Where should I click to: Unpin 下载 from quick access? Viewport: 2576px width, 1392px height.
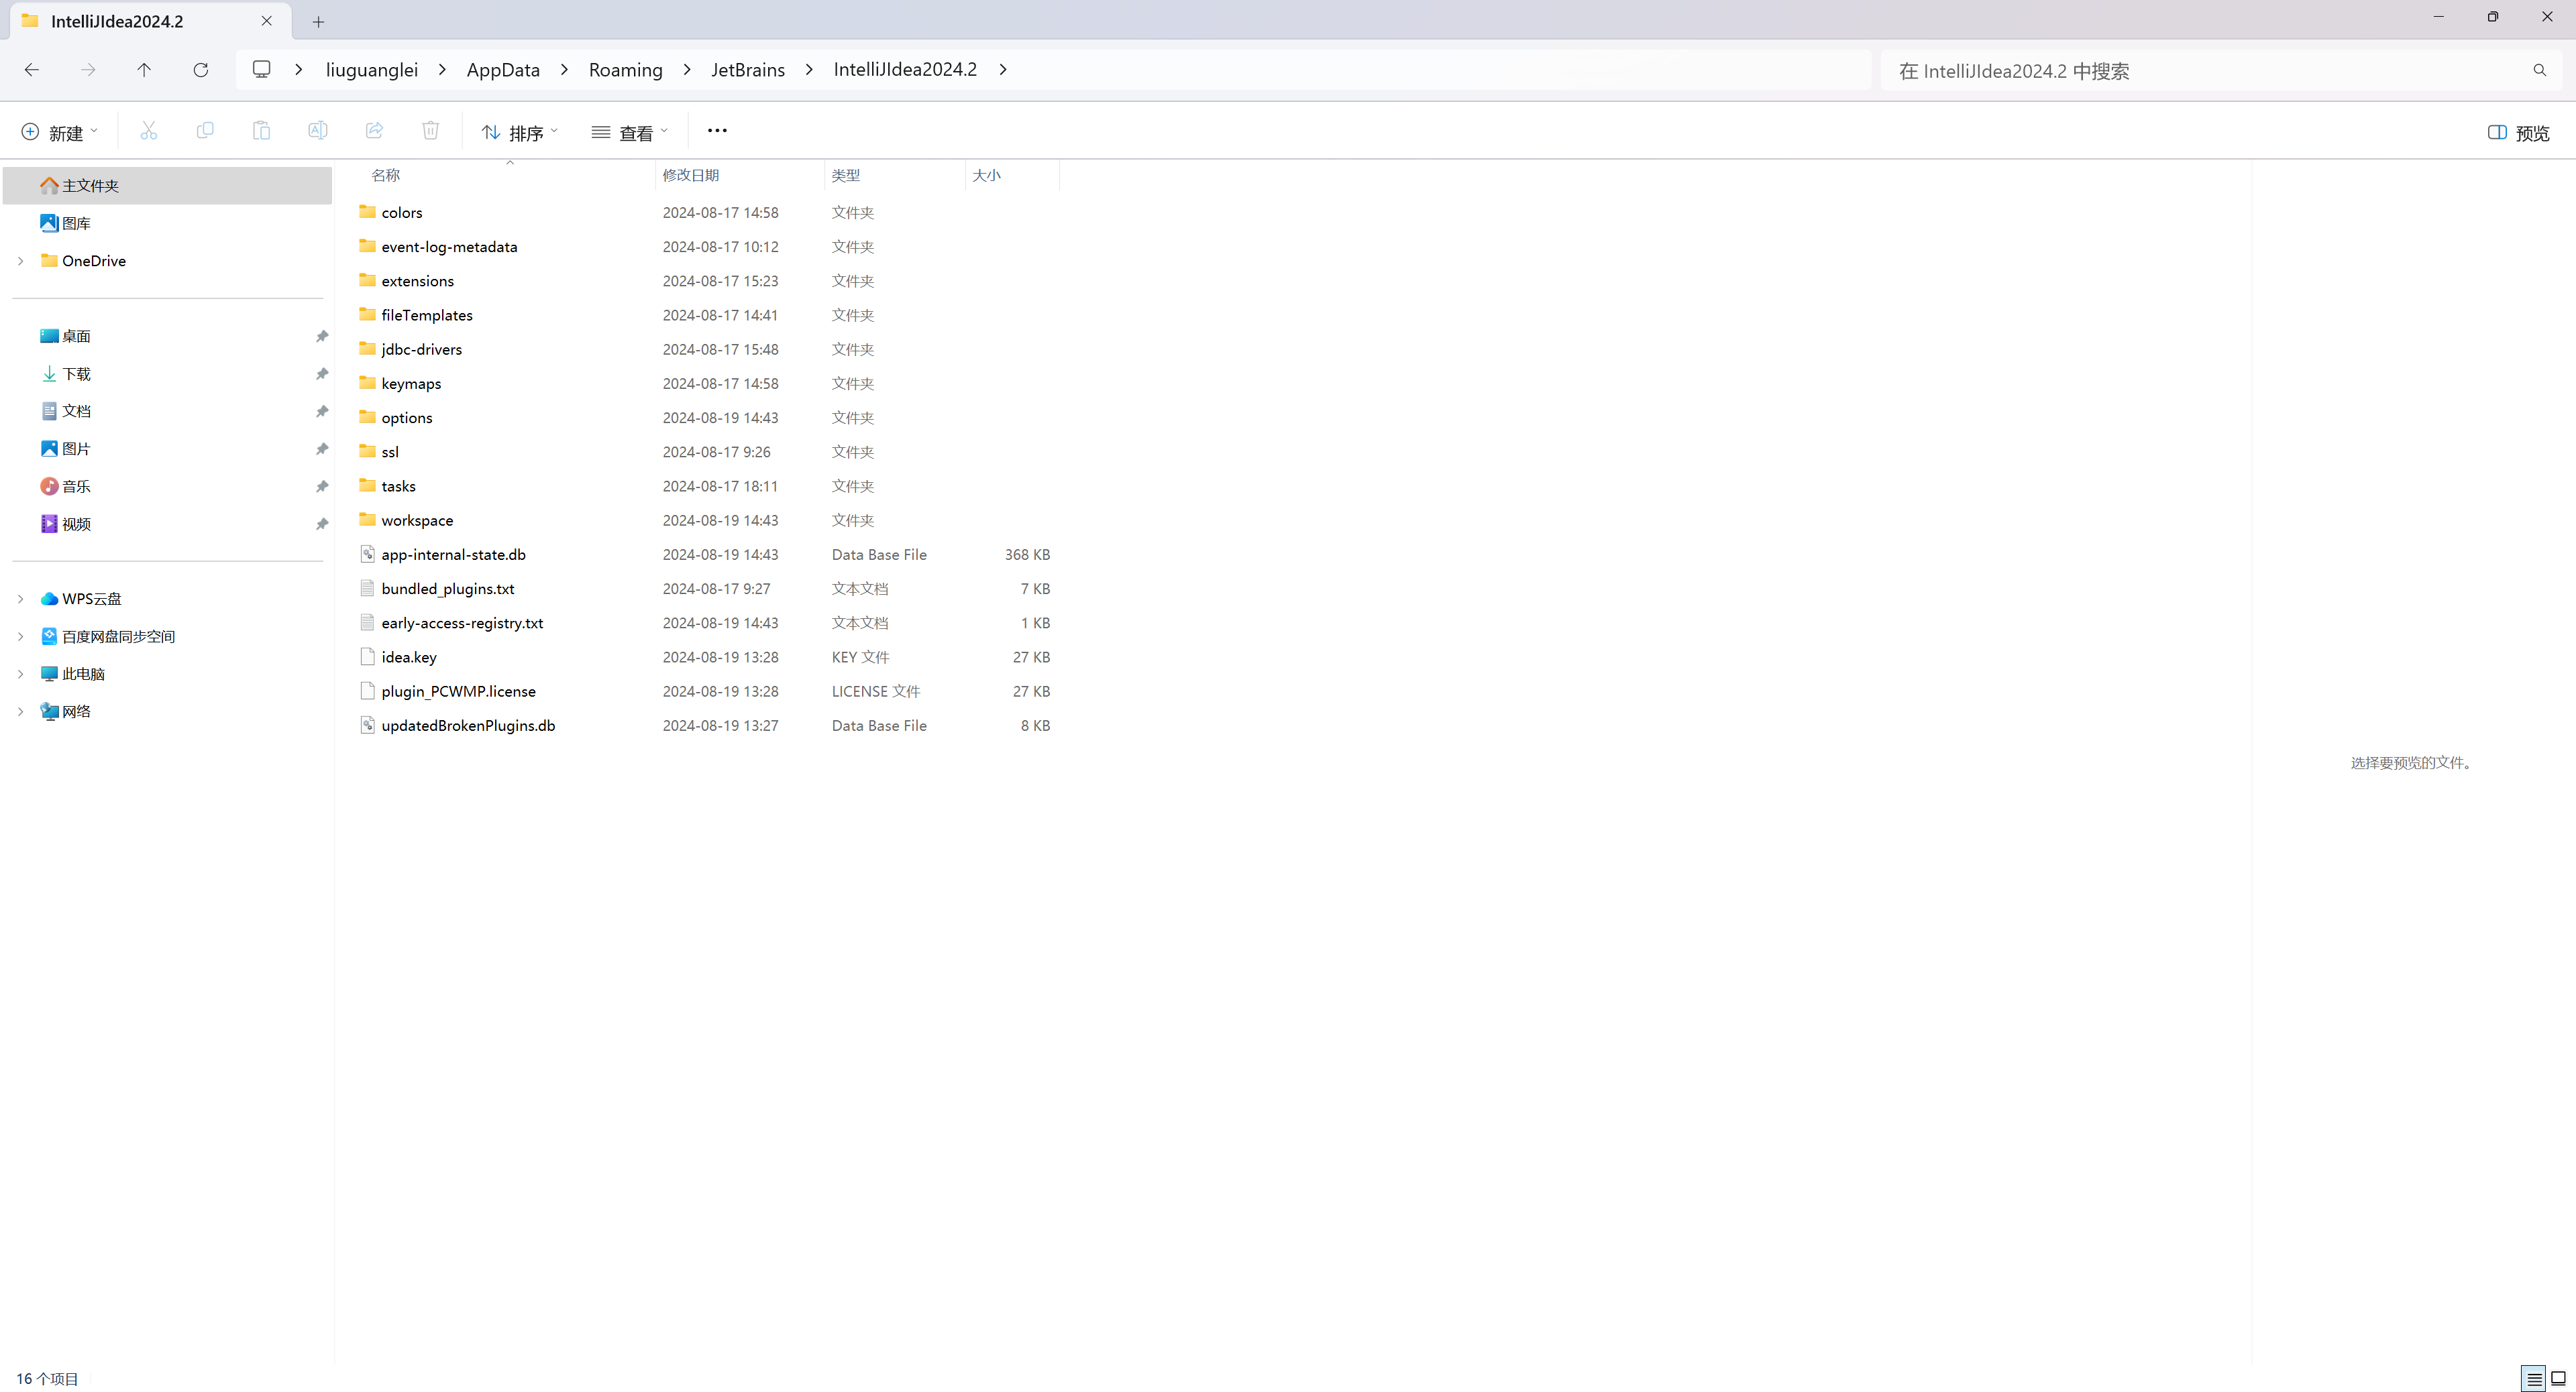point(322,373)
